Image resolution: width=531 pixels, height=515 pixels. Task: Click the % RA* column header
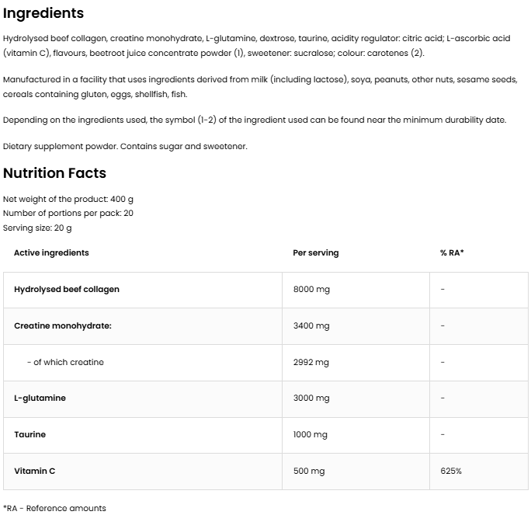click(452, 252)
